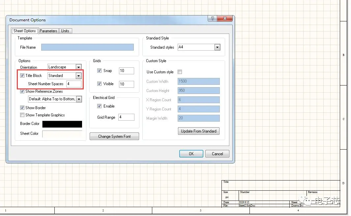Image resolution: width=351 pixels, height=216 pixels.
Task: Toggle the Snap grid checkbox
Action: click(100, 71)
